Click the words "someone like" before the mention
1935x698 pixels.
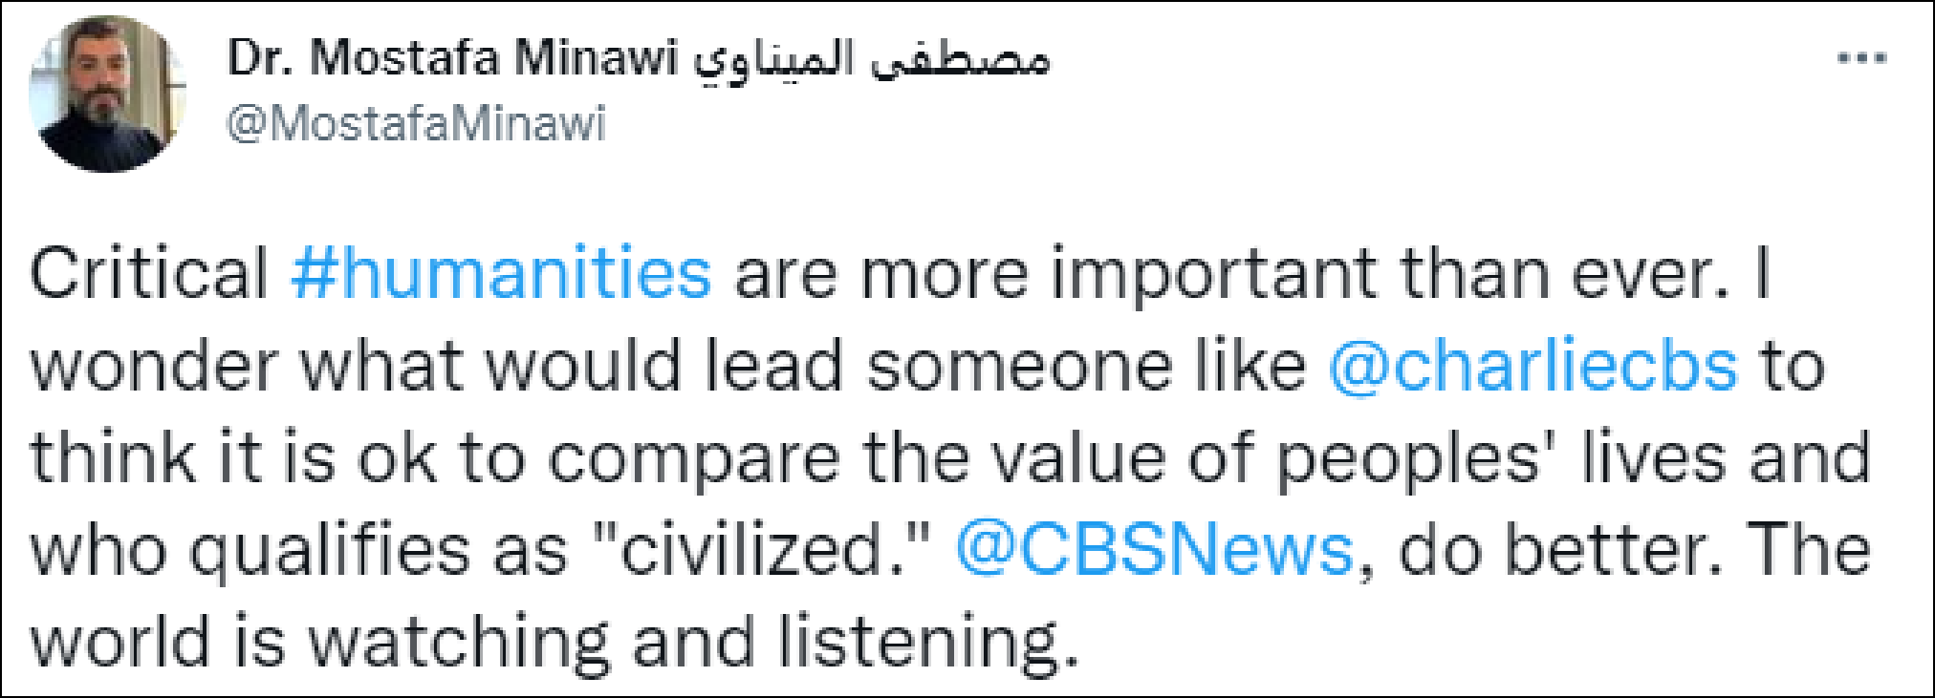click(x=1086, y=367)
